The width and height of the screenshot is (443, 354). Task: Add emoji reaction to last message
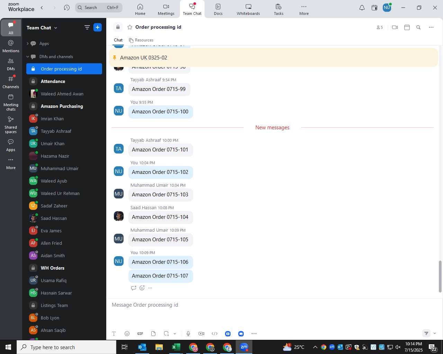point(142,288)
